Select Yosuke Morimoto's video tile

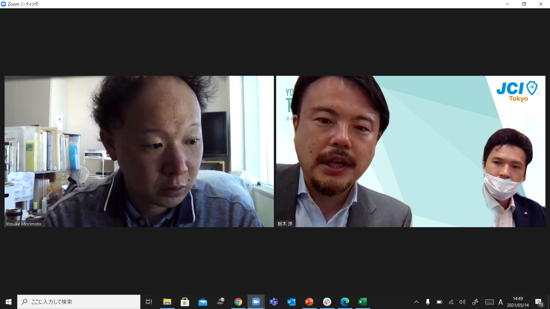tap(139, 151)
